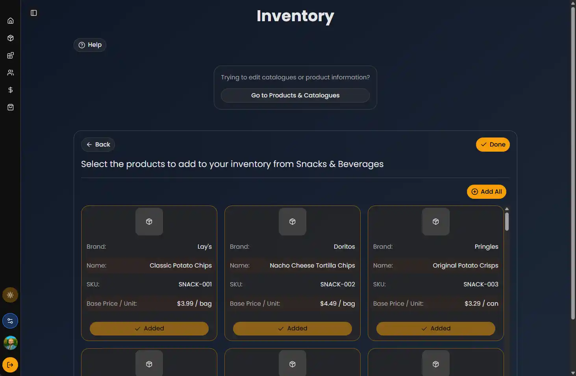Select the SNACK-003 SKU text
Screen dimensions: 576x376
coord(481,284)
